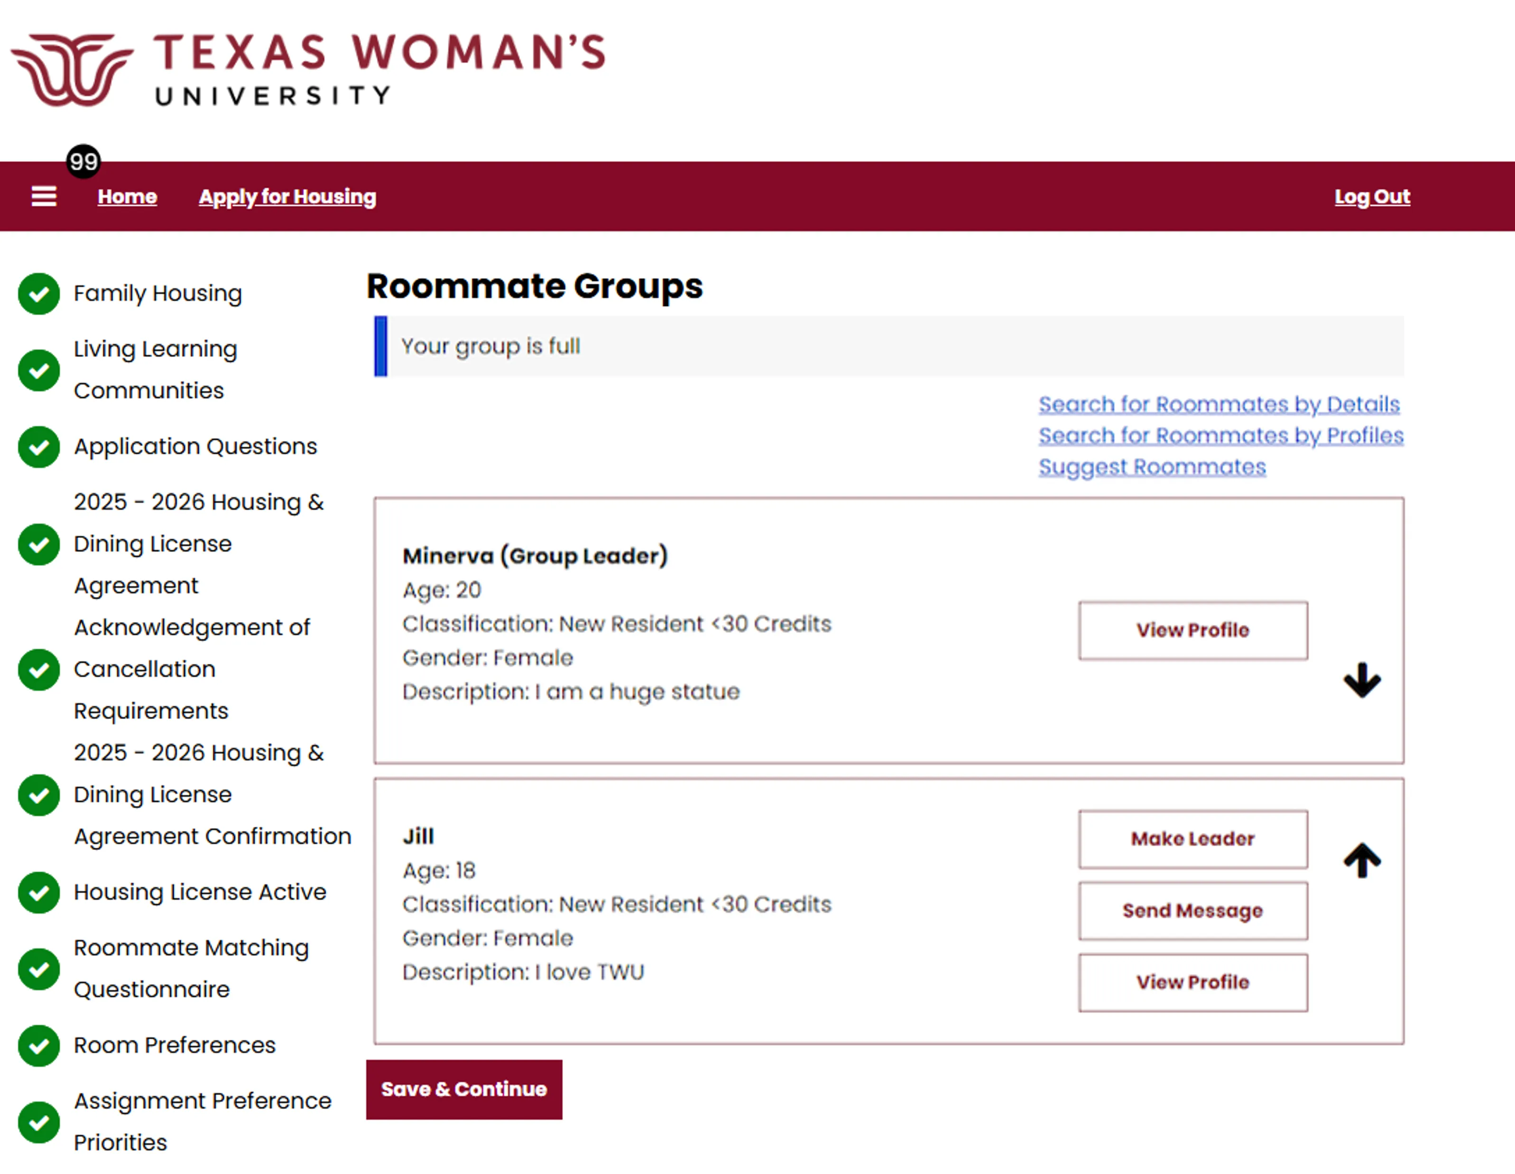Click the 'Your group is full' notice
Viewport: 1515px width, 1174px height.
coord(888,346)
